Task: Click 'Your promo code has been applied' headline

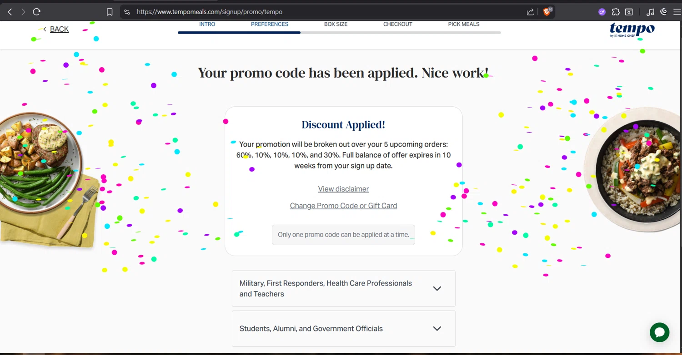Action: click(x=343, y=73)
